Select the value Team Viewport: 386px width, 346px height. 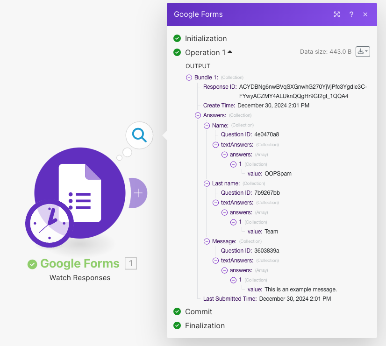click(272, 232)
